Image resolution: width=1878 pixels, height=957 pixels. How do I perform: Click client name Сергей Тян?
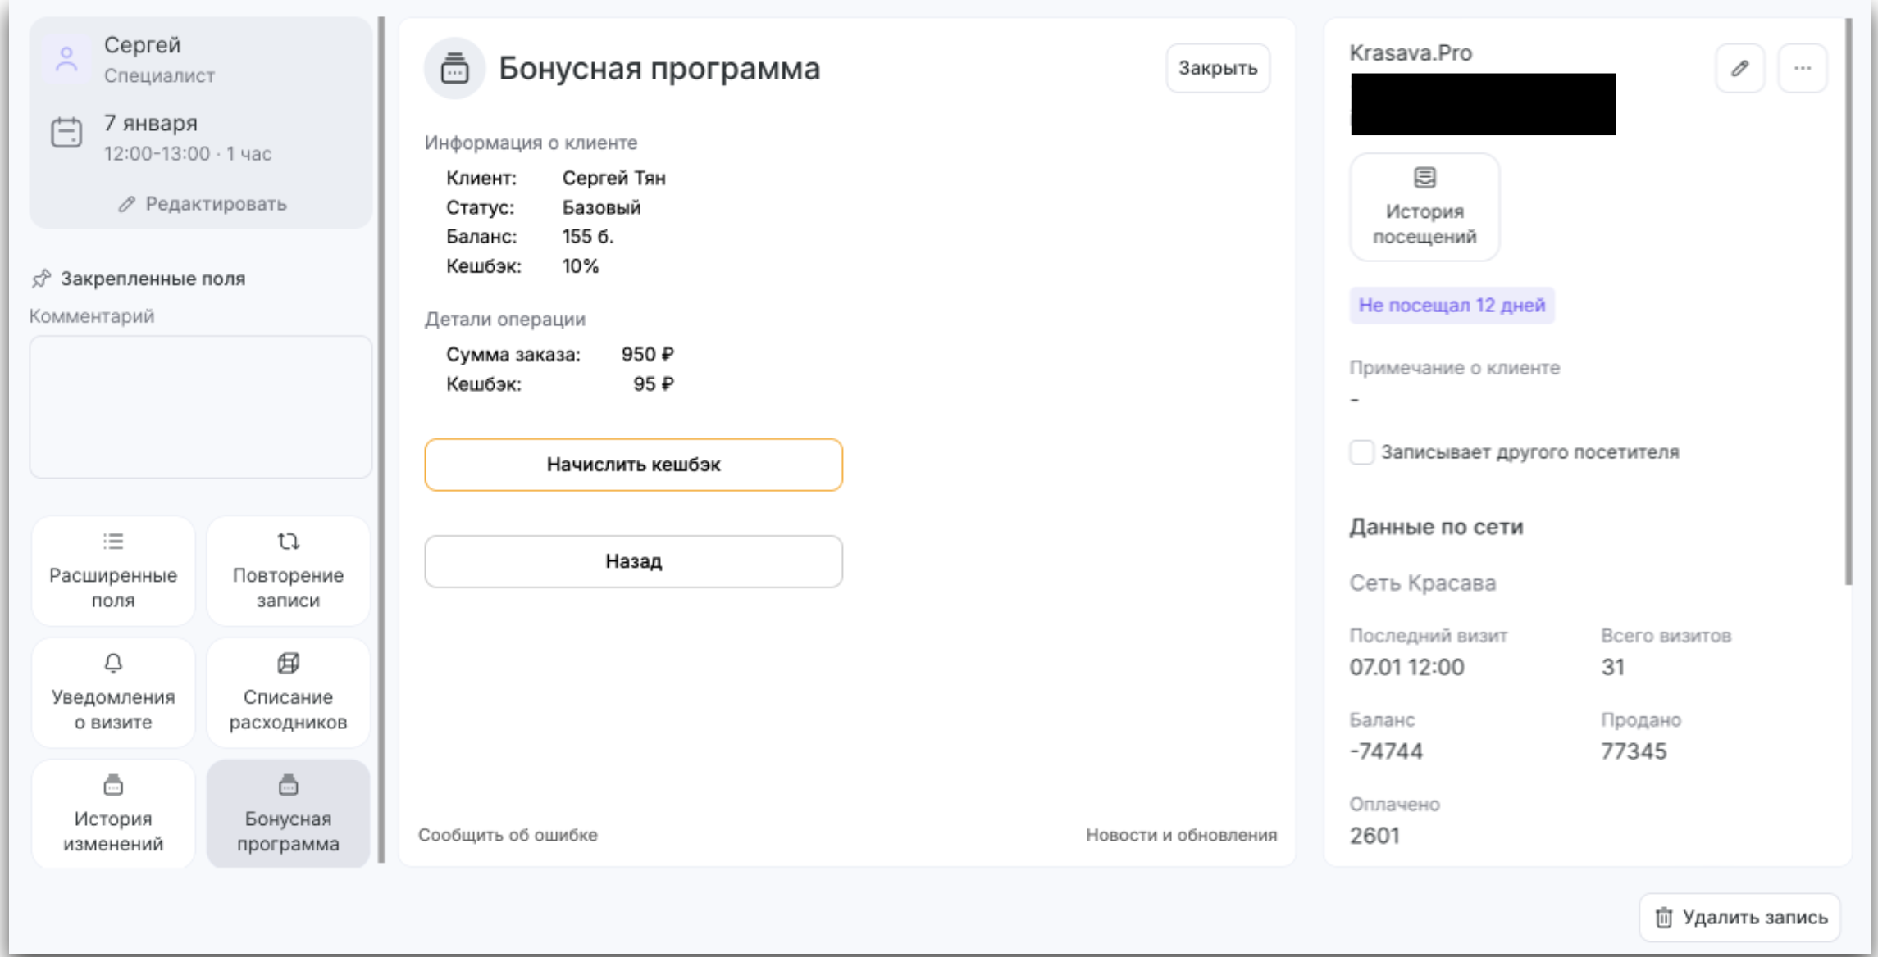click(x=613, y=178)
